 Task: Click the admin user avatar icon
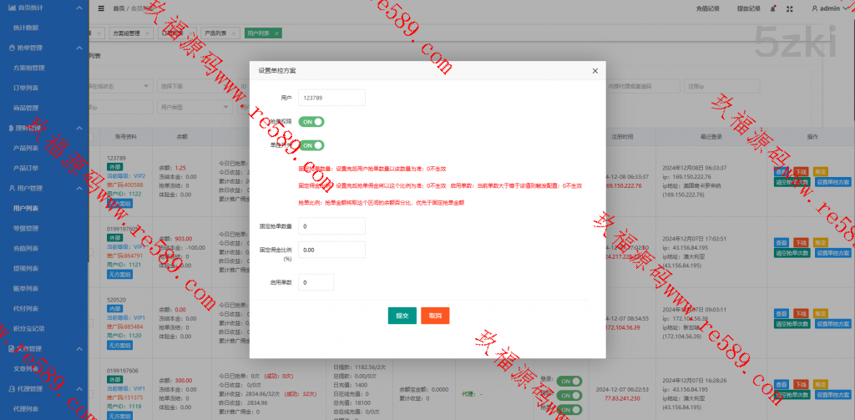tap(815, 8)
